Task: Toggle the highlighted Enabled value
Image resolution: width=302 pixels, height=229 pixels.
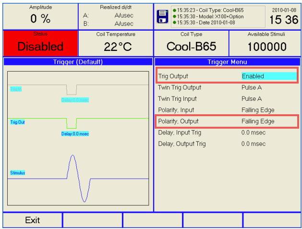Action: point(269,76)
